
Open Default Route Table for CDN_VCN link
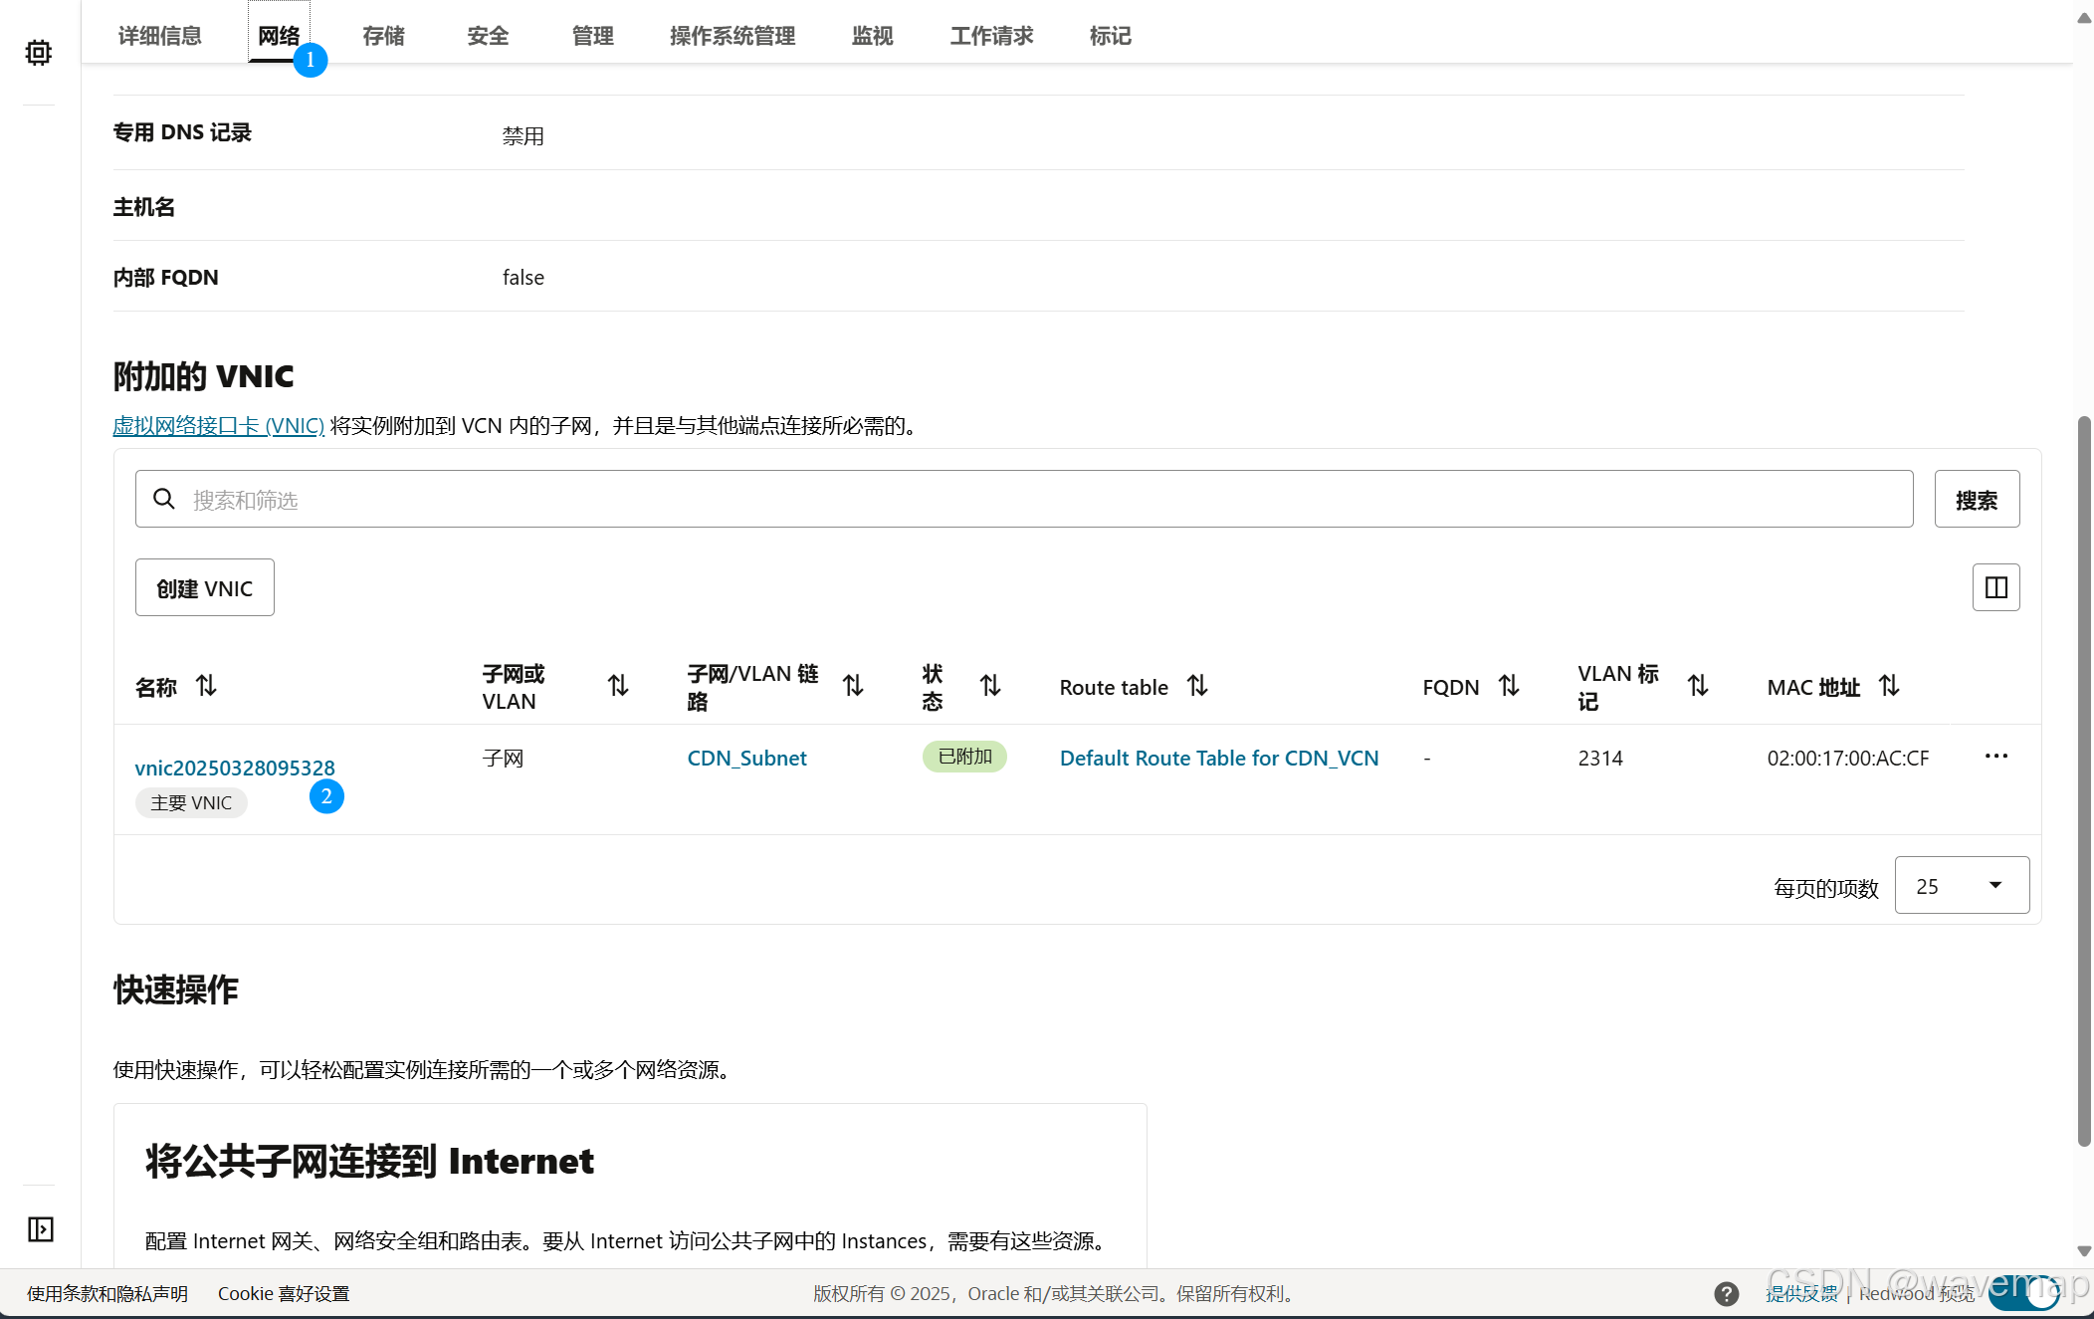[1218, 759]
